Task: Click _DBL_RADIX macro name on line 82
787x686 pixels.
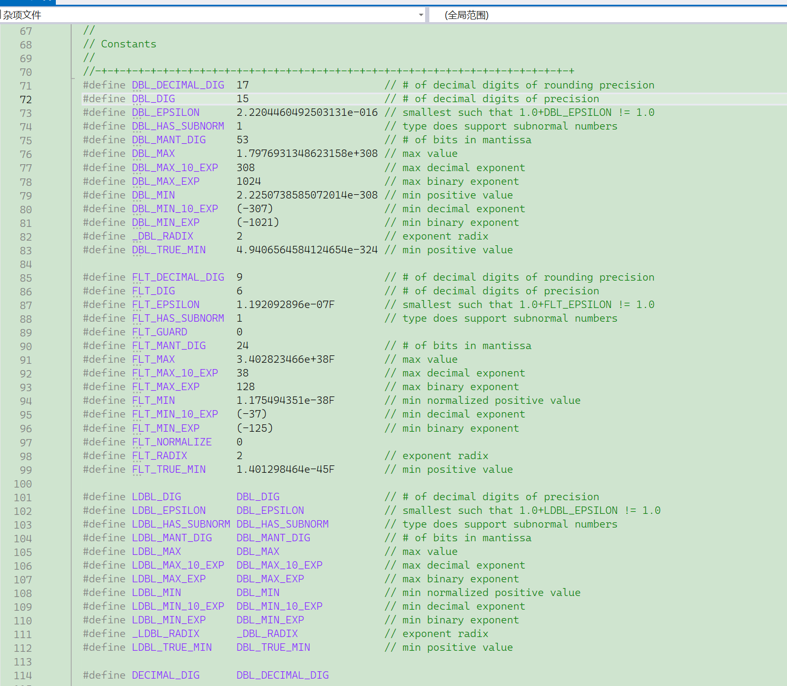Action: pos(163,236)
